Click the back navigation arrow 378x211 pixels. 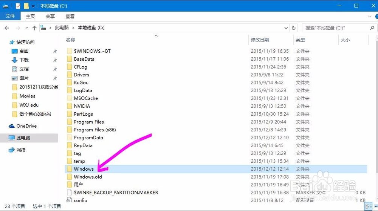click(7, 28)
